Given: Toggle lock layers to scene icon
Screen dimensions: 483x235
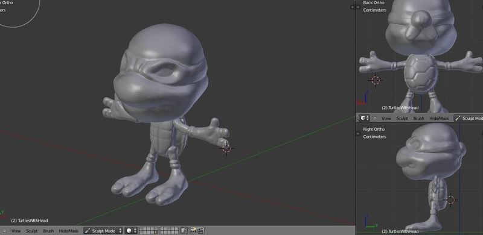Looking at the screenshot, I should 184,231.
